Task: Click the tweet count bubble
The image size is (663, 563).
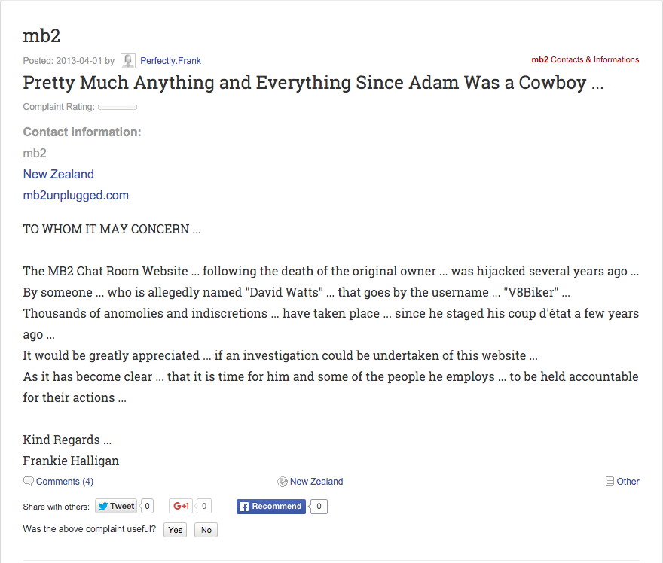Action: click(147, 506)
